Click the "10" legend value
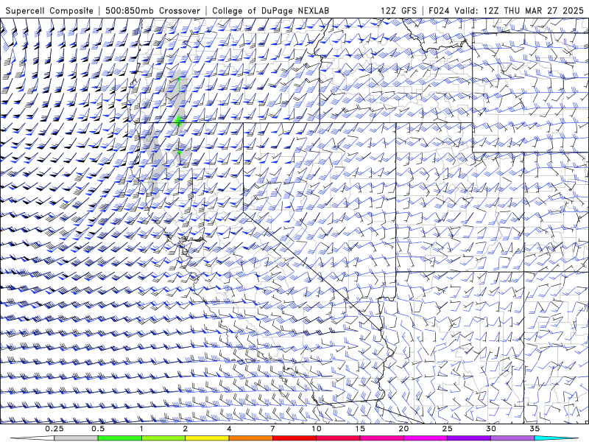The image size is (589, 442). [317, 429]
